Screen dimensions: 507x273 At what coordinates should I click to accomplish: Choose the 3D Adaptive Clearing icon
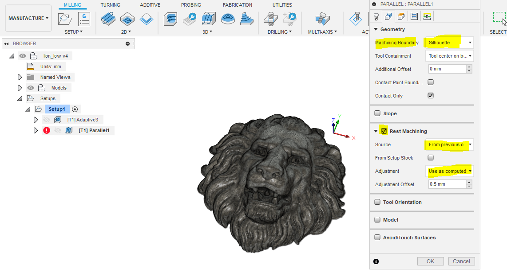point(170,19)
